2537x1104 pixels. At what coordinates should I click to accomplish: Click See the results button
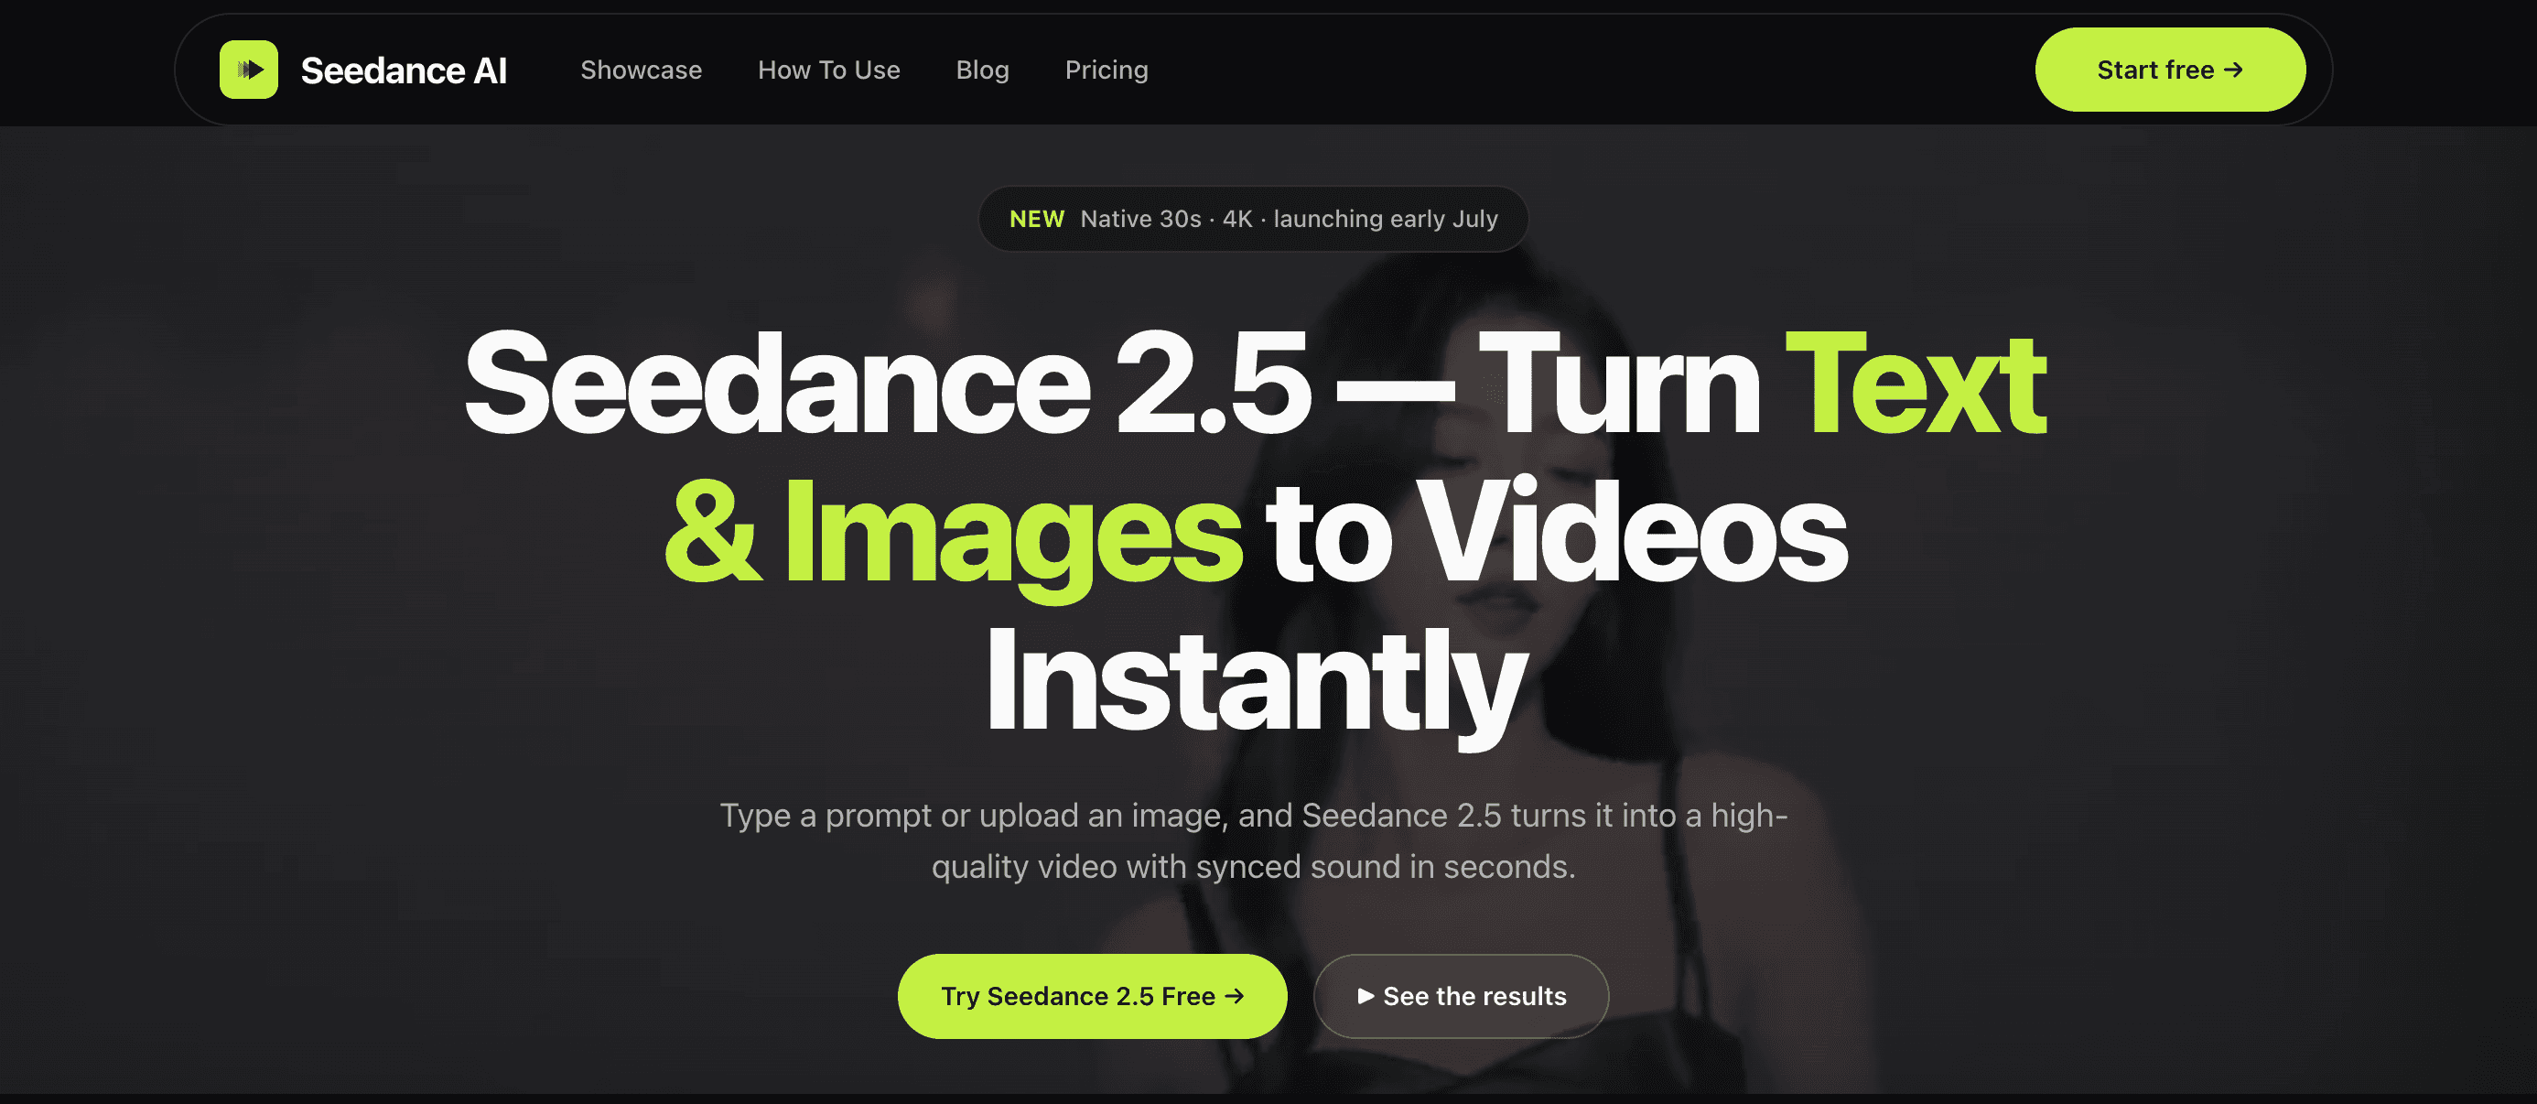click(x=1462, y=997)
